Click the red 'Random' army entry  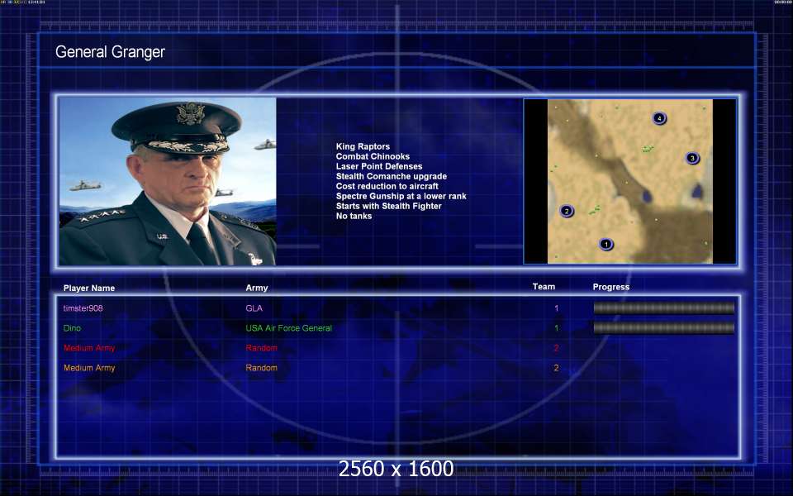pos(261,348)
